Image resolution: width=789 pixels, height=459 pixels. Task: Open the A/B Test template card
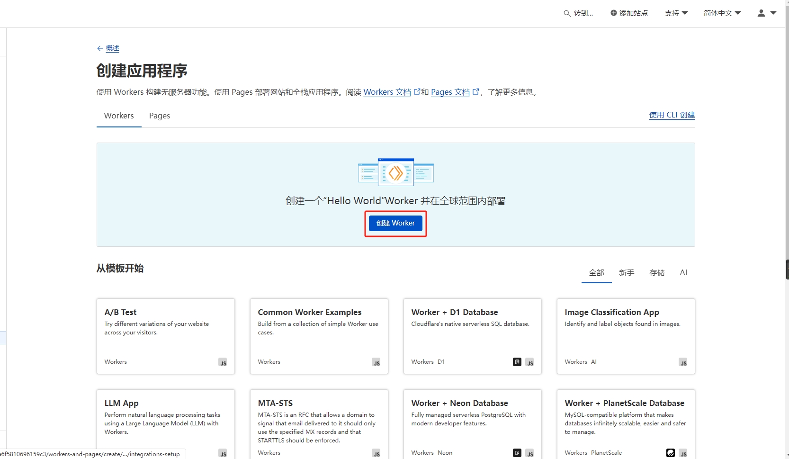coord(166,336)
